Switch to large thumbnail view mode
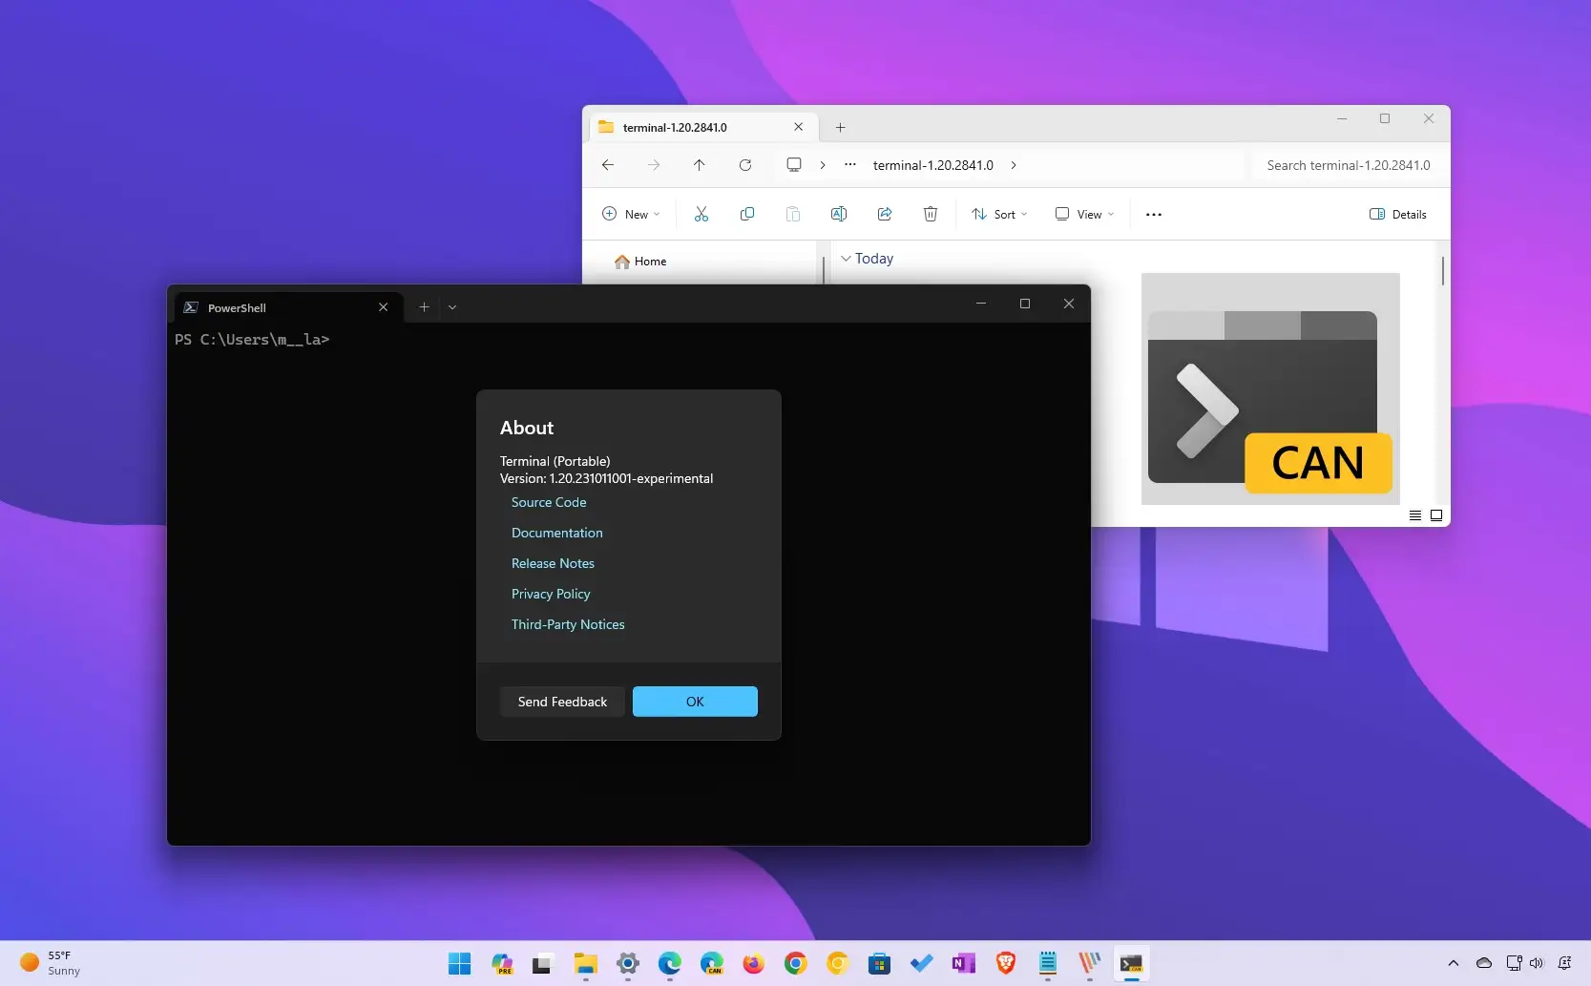Viewport: 1591px width, 986px height. (1436, 515)
